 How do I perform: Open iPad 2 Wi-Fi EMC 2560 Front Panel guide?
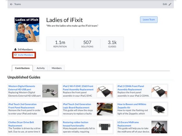click(78, 88)
